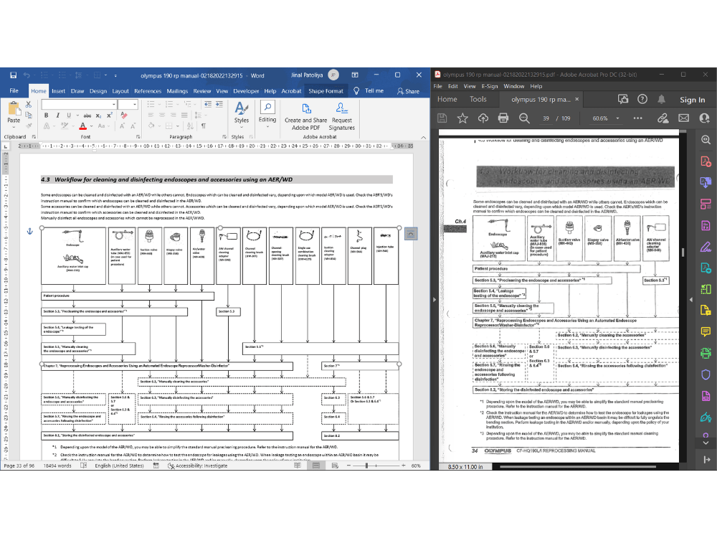Click the red font color button
The image size is (717, 538).
pos(82,126)
